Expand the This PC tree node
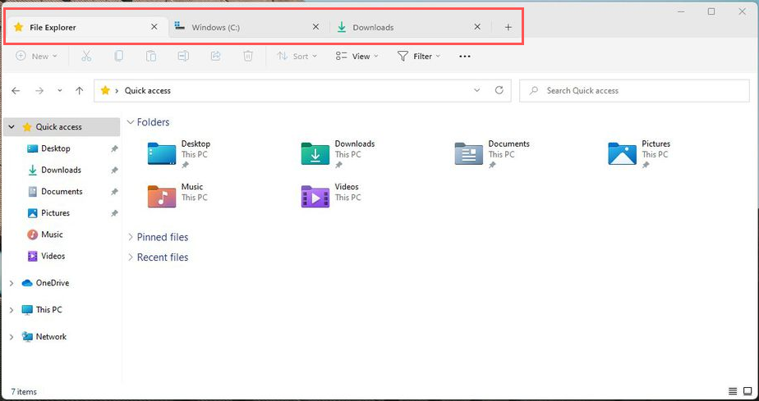 click(11, 310)
